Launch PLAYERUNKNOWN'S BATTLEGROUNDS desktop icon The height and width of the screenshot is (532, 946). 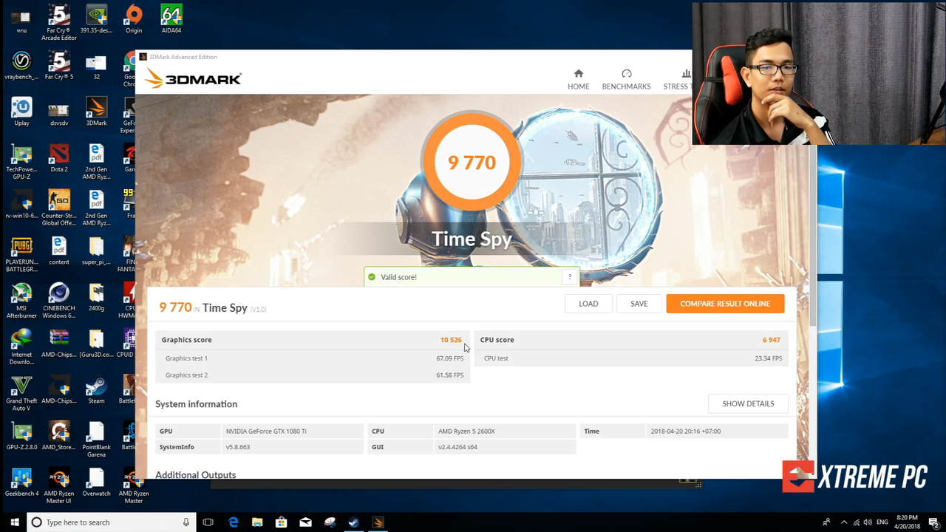point(21,255)
